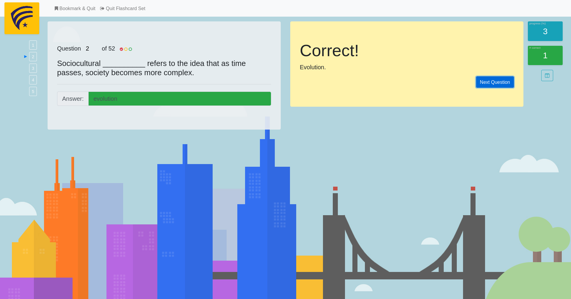Click the bookmark icon beside Bookmark & Quit
Screen dimensions: 571x299
pyautogui.click(x=56, y=9)
